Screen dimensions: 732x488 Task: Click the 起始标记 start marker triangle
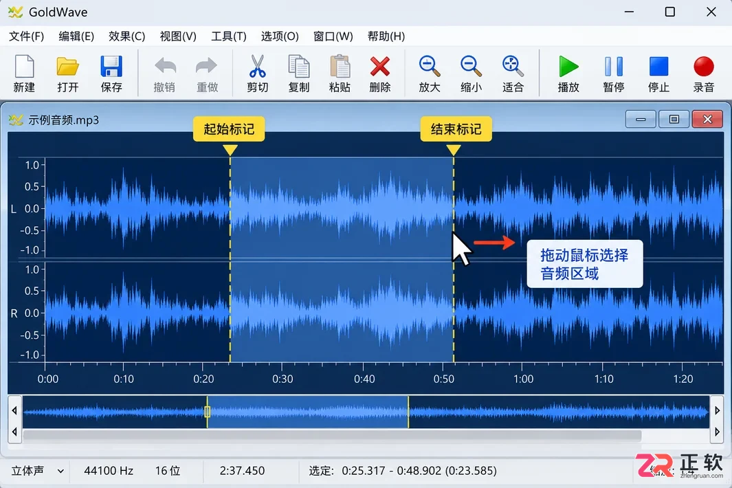point(230,150)
